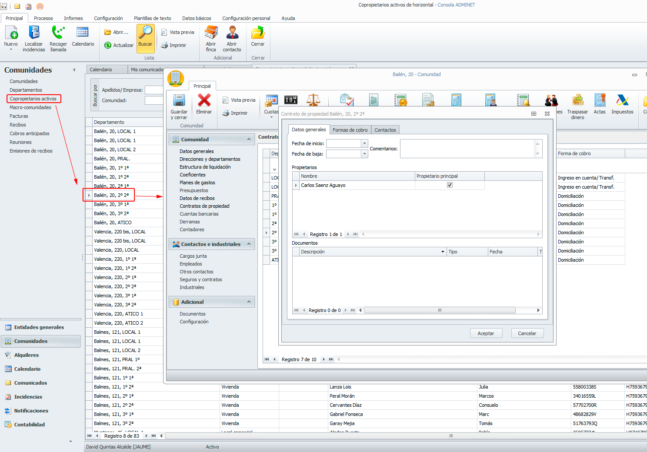
Task: Click the Nuevo icon in ribbon
Action: 11,33
